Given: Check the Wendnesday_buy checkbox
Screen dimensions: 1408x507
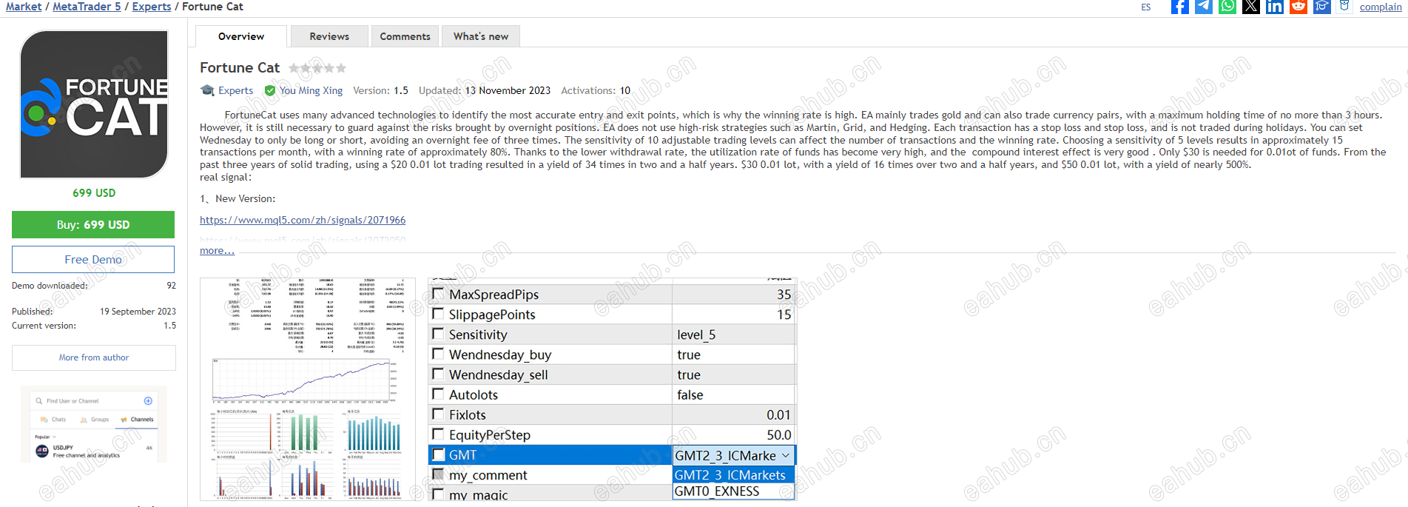Looking at the screenshot, I should 438,353.
